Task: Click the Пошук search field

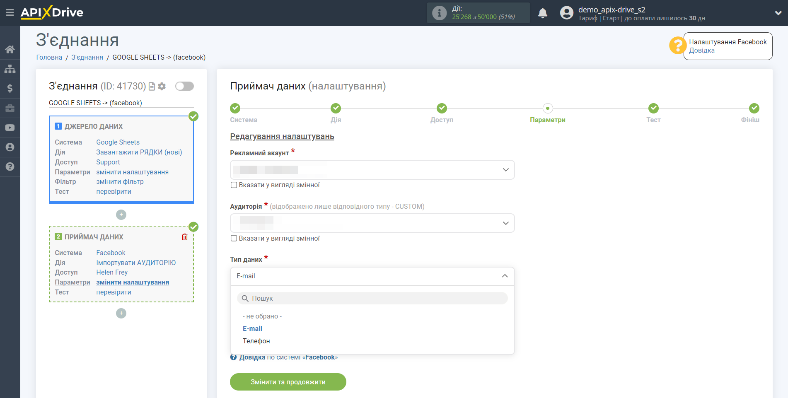Action: tap(372, 298)
